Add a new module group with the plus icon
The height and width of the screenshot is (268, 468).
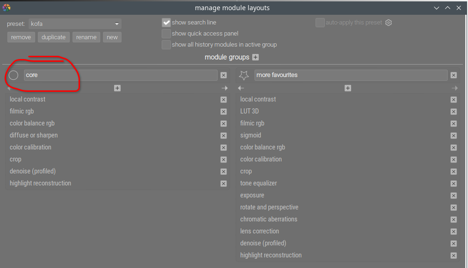tap(255, 57)
